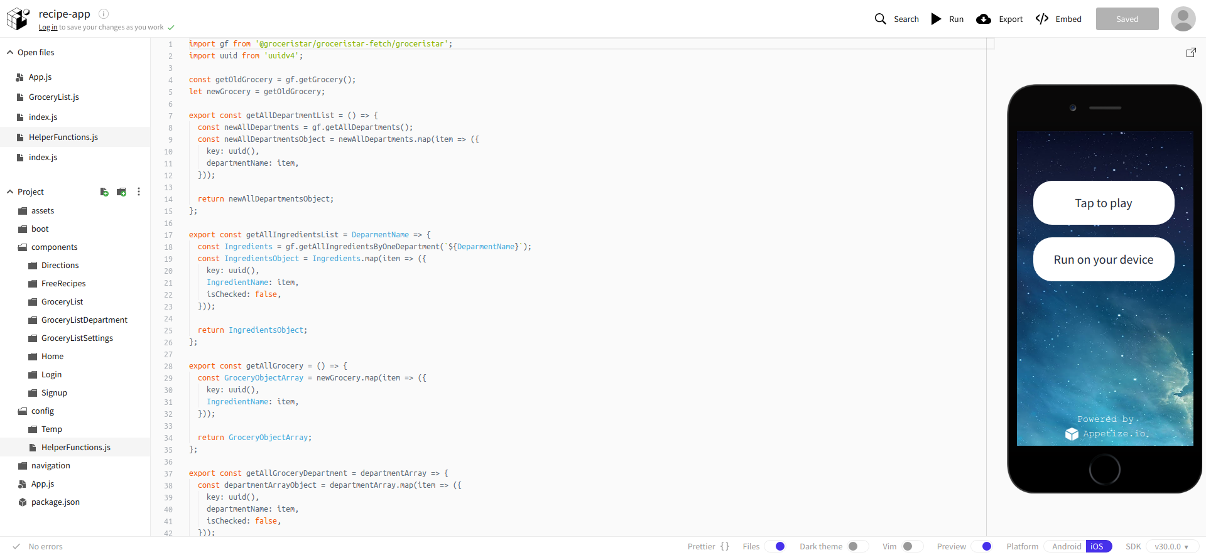The image size is (1206, 555).
Task: Toggle the Files panel switch
Action: click(x=775, y=546)
